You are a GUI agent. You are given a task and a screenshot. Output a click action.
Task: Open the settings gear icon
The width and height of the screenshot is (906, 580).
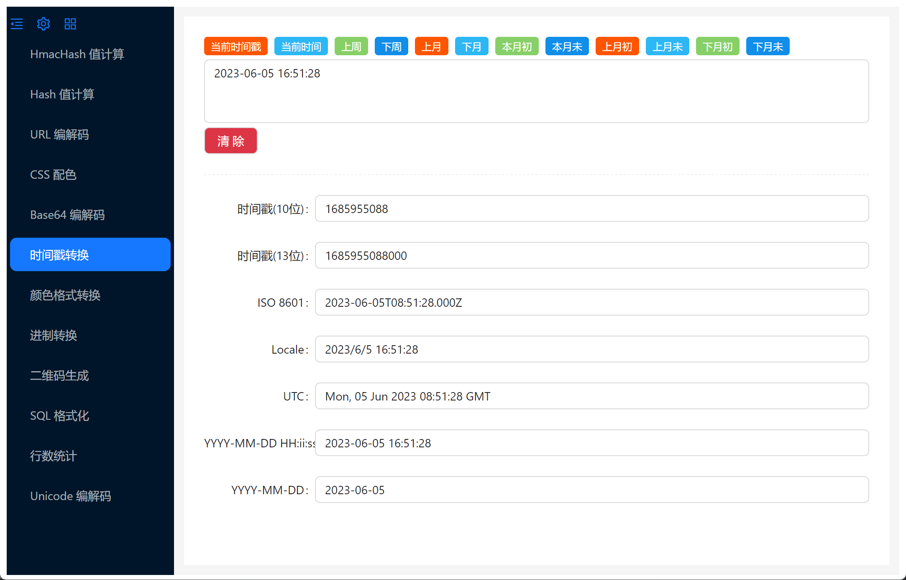point(44,24)
